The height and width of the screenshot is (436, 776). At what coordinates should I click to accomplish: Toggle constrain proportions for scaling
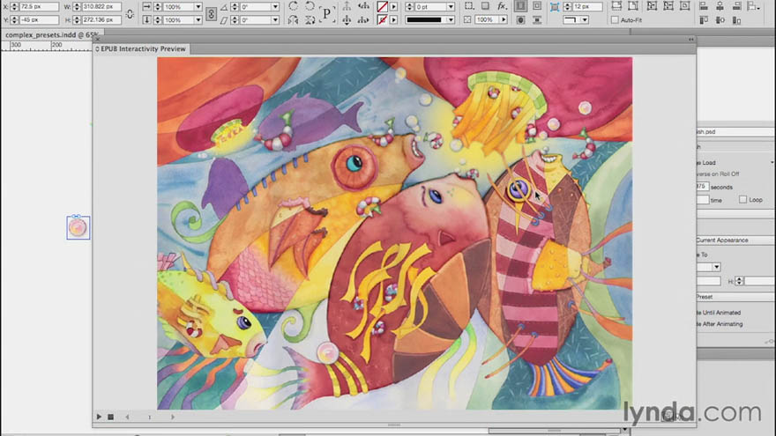click(x=212, y=14)
